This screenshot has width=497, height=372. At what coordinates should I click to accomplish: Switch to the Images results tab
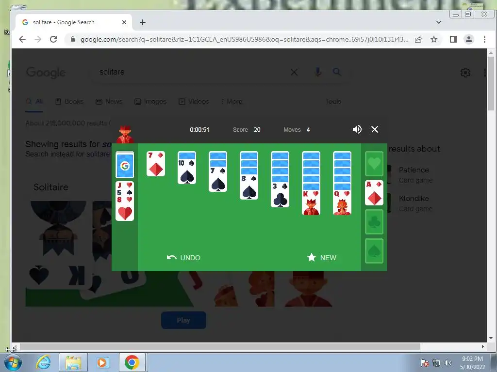point(150,102)
